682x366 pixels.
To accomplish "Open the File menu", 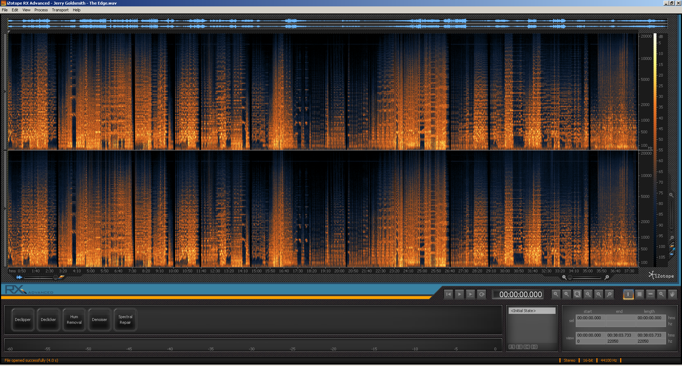I will (5, 10).
